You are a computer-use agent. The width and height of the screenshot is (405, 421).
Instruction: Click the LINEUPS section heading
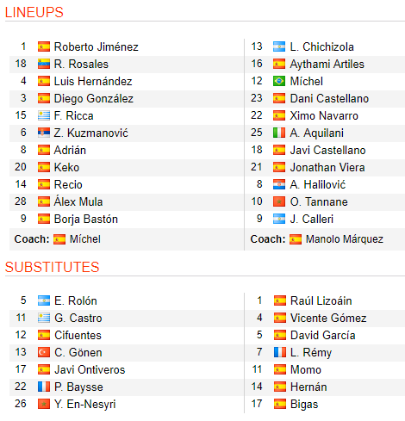click(34, 12)
